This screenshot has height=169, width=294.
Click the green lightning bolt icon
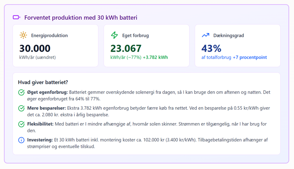tap(114, 35)
